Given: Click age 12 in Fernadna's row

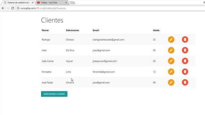Looking at the screenshot, I should tap(154, 72).
